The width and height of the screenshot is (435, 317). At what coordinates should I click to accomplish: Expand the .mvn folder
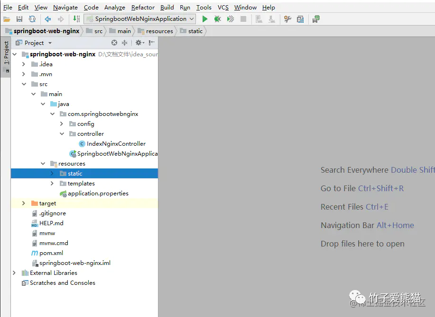[24, 74]
